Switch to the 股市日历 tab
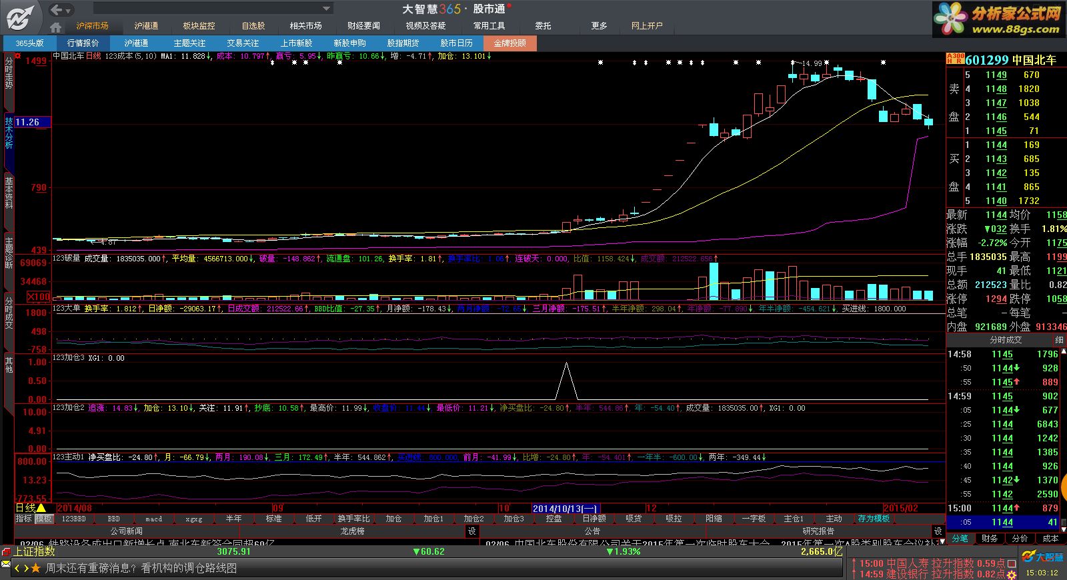Screen dimensions: 1067x580 point(456,43)
